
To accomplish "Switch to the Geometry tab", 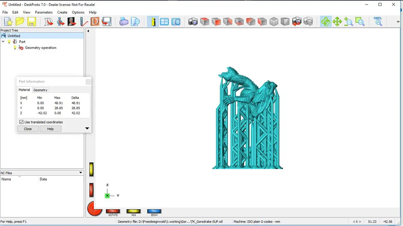I will (x=40, y=90).
